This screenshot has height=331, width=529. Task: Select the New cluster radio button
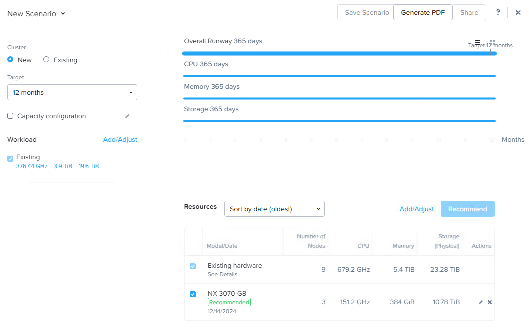click(x=10, y=59)
